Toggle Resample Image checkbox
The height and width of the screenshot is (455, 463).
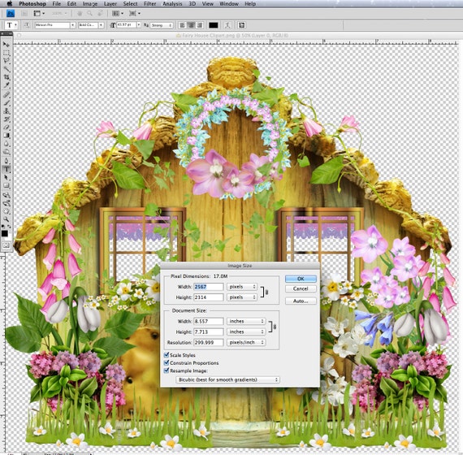167,370
